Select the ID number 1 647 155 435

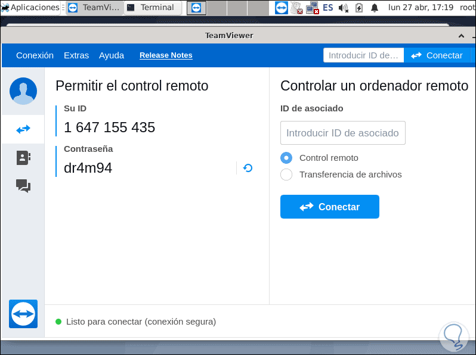[x=109, y=127]
